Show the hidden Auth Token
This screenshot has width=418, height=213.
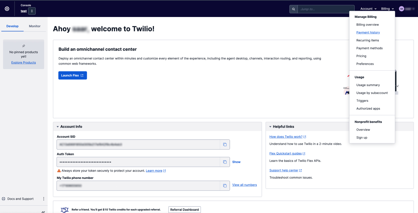[236, 162]
